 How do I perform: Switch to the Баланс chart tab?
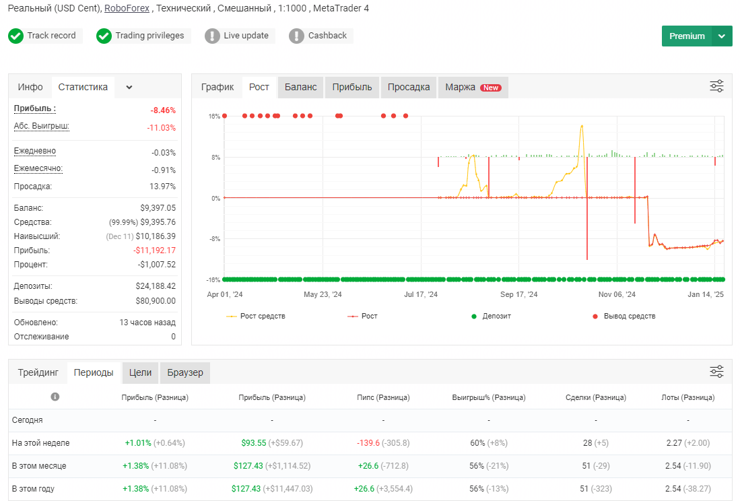pos(300,88)
